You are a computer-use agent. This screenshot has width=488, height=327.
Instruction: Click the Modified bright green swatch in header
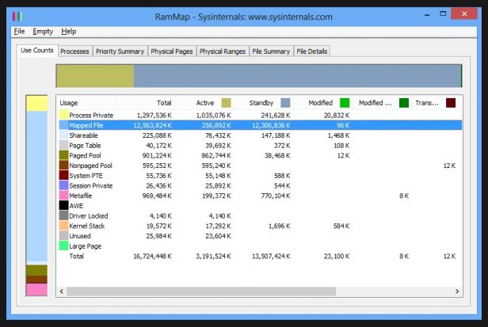point(345,103)
